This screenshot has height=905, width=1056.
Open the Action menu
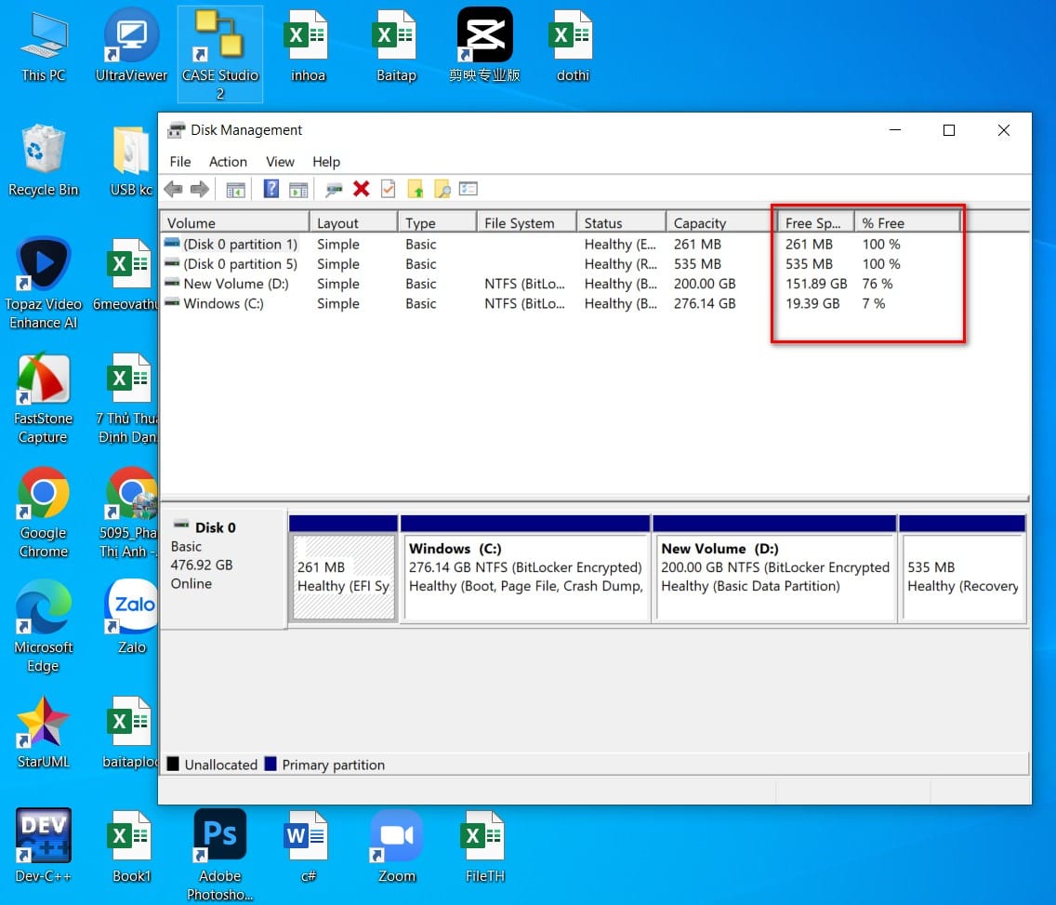tap(228, 162)
